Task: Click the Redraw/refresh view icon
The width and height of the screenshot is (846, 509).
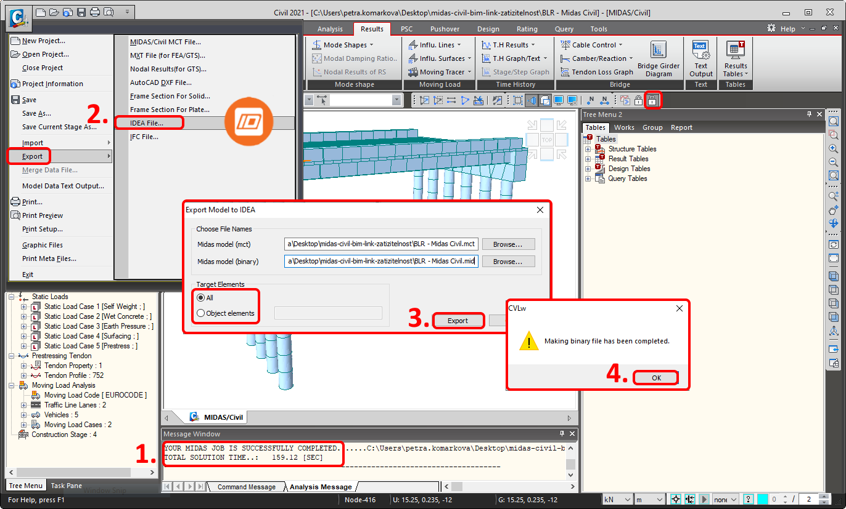Action: point(834,244)
